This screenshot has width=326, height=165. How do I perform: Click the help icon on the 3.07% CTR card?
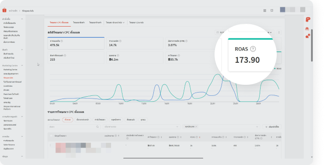pyautogui.click(x=186, y=41)
